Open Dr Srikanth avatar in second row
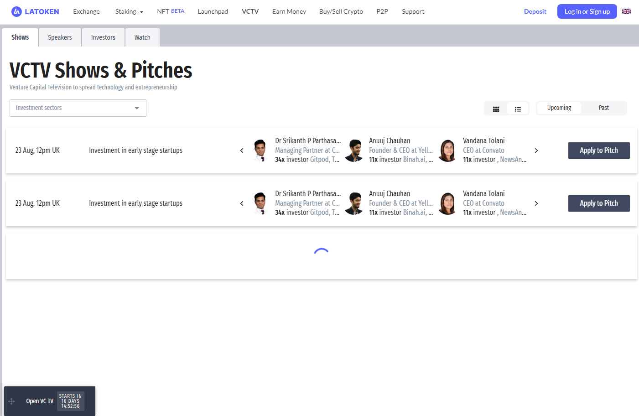The image size is (639, 416). pyautogui.click(x=260, y=203)
